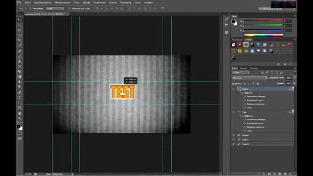Select the Eraser tool

coord(20,71)
